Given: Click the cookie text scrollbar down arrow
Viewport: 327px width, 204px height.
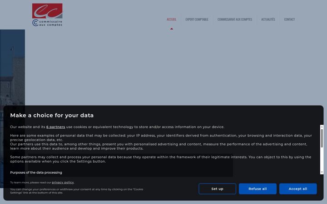Looking at the screenshot, I should [x=322, y=172].
